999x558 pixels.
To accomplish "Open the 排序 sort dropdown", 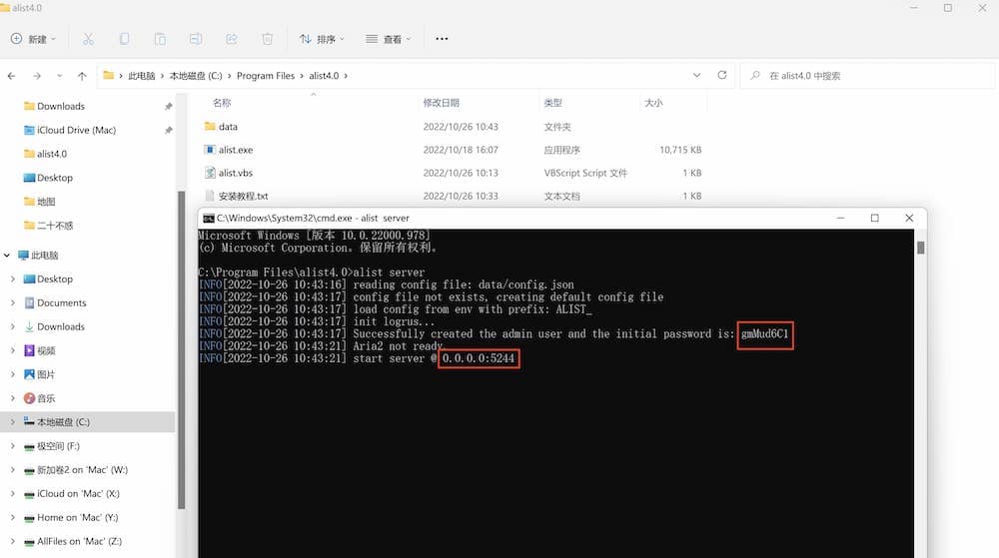I will point(322,39).
